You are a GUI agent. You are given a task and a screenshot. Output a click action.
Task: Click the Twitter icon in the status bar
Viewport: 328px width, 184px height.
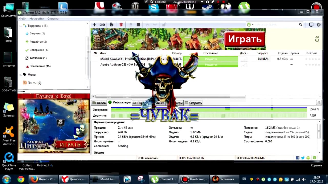pos(303,158)
